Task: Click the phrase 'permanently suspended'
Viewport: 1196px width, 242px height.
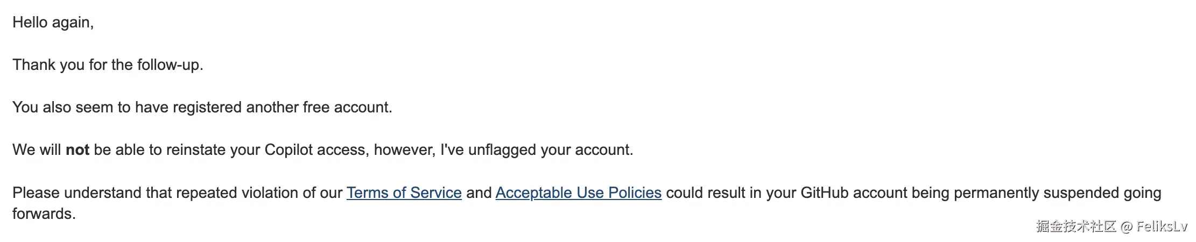Action: pyautogui.click(x=1036, y=193)
